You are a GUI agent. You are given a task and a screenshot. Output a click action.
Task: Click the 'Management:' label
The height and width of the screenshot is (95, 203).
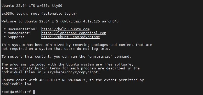click(19, 33)
